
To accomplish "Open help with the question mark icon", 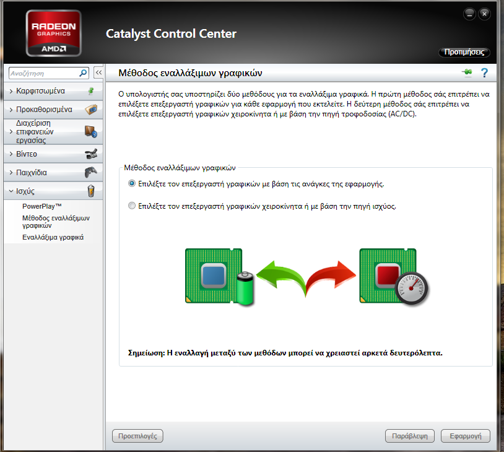I will click(484, 73).
